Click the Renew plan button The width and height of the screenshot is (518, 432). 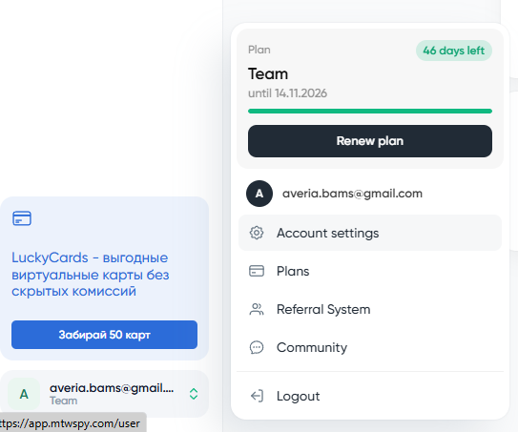tap(370, 141)
